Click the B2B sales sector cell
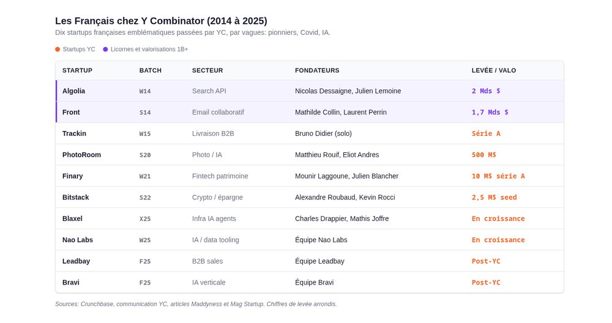 (207, 261)
